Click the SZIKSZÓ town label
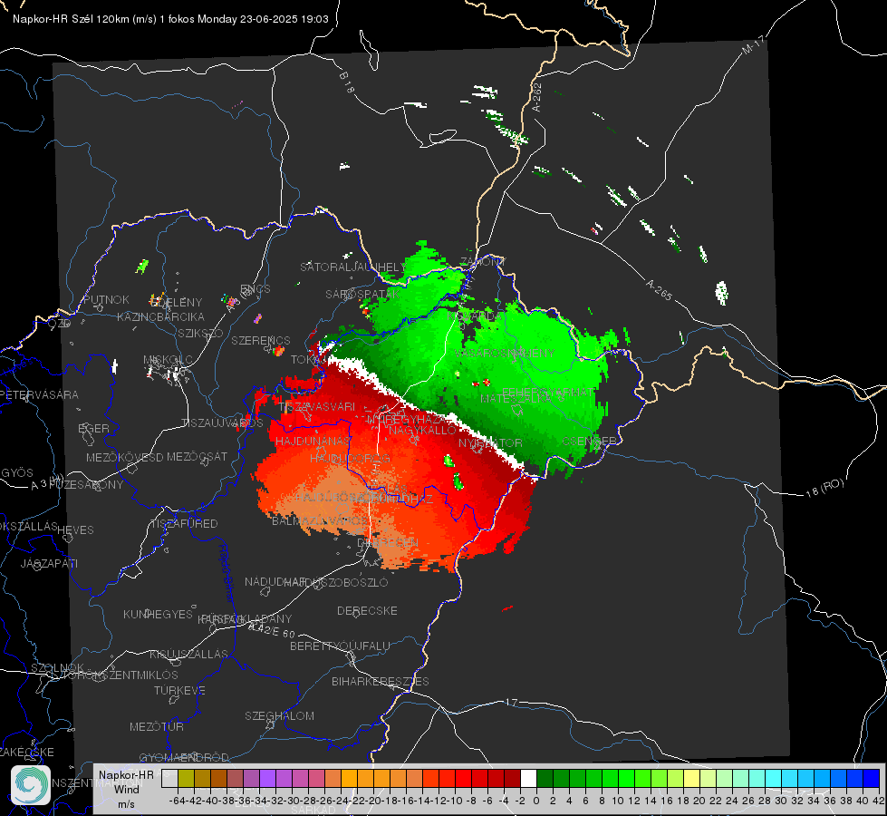 pos(201,333)
